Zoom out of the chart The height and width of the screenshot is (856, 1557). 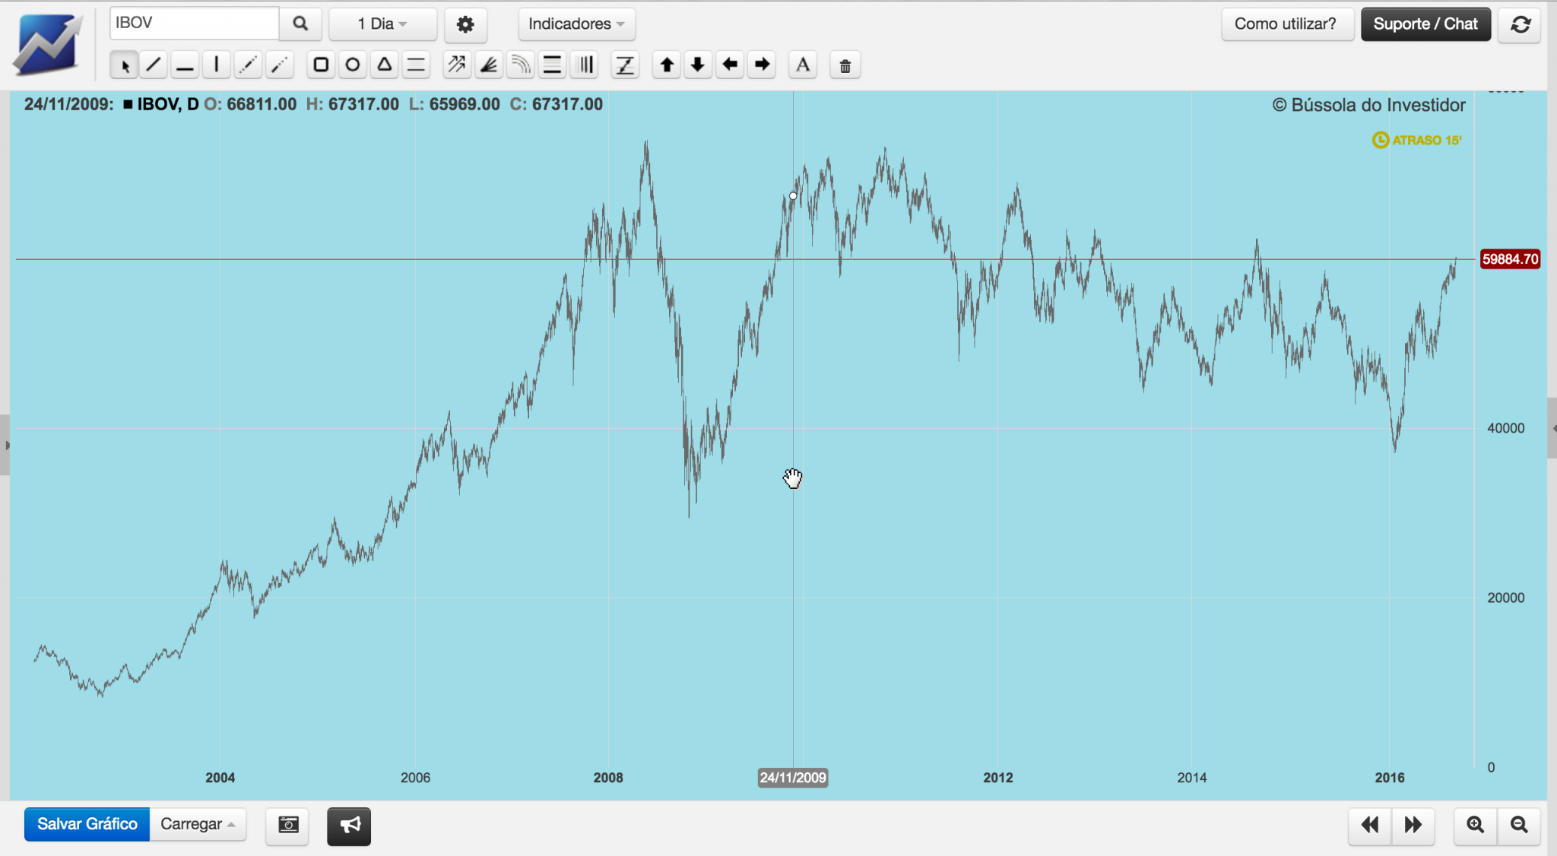pos(1519,826)
